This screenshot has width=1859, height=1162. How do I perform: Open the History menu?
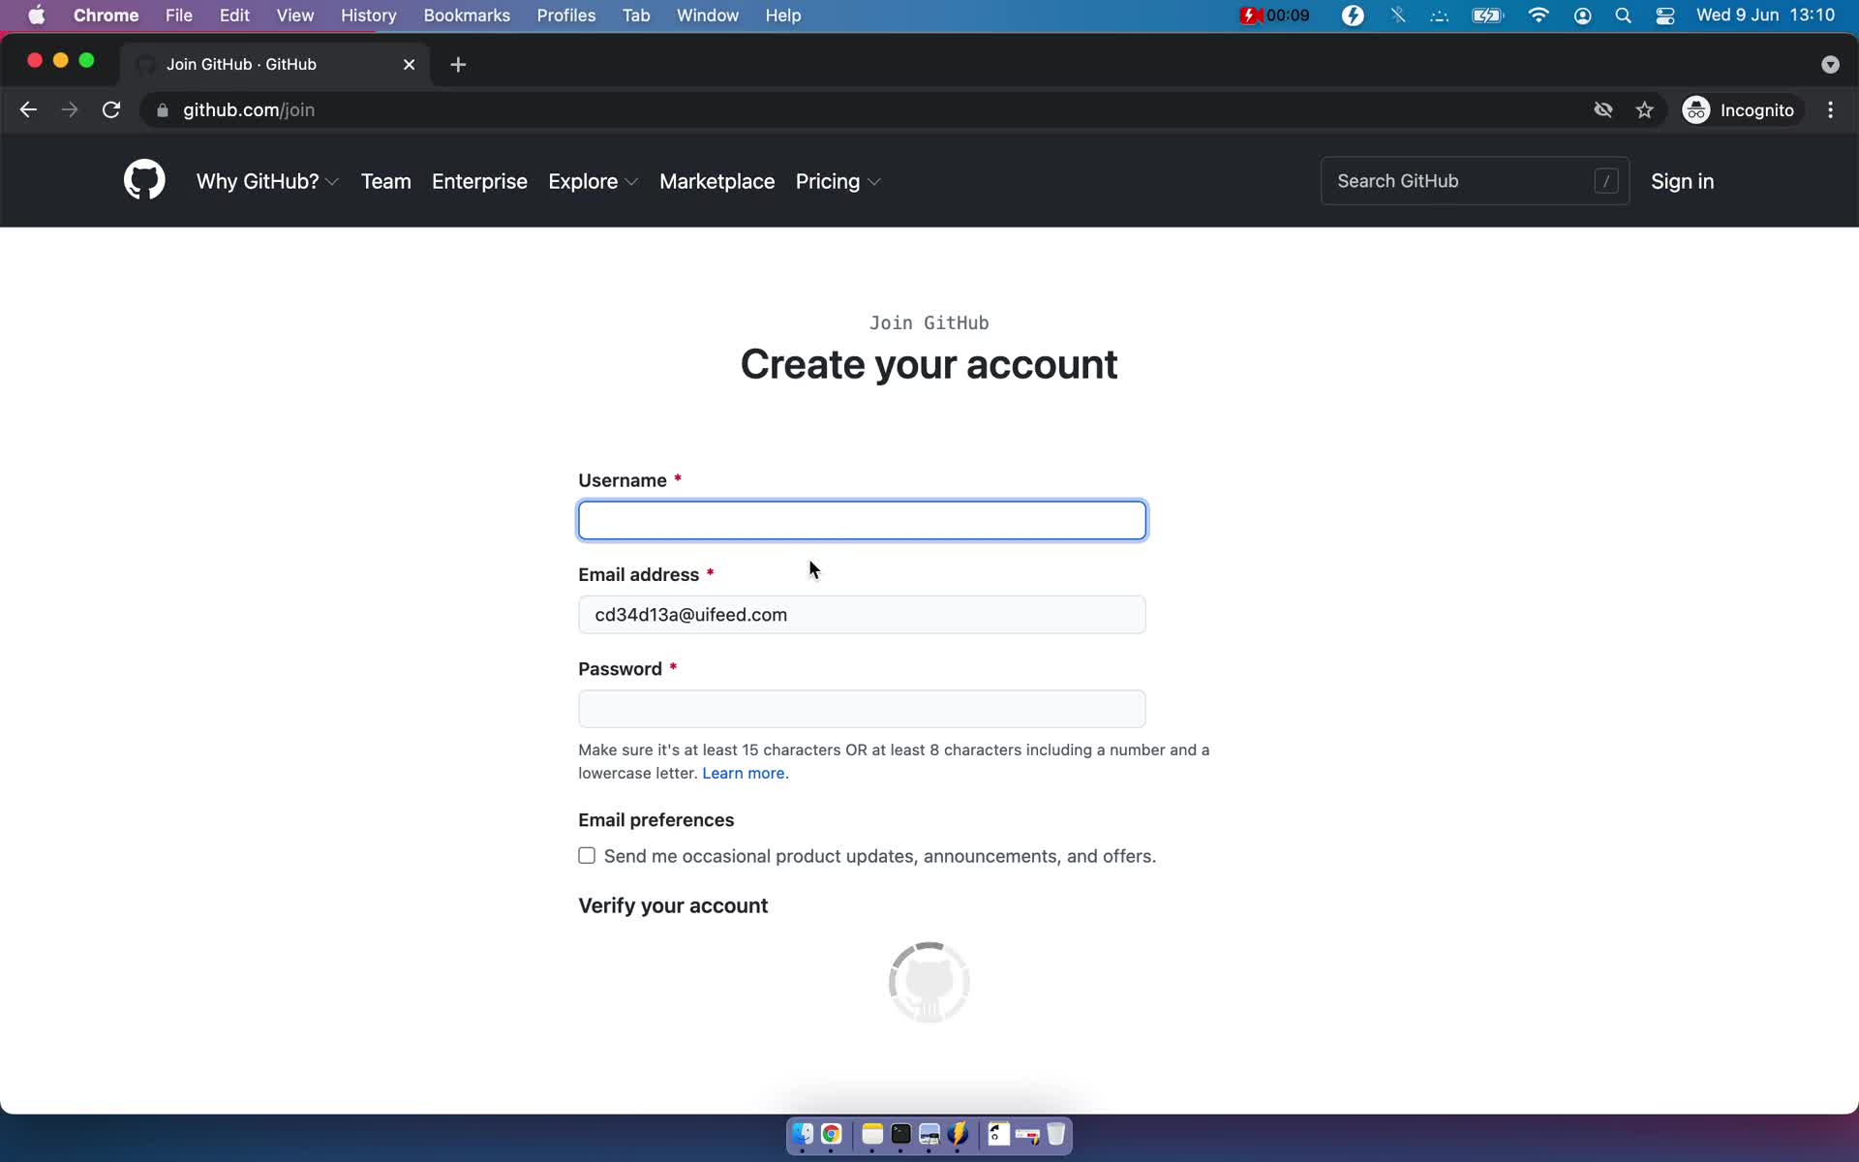pyautogui.click(x=369, y=15)
